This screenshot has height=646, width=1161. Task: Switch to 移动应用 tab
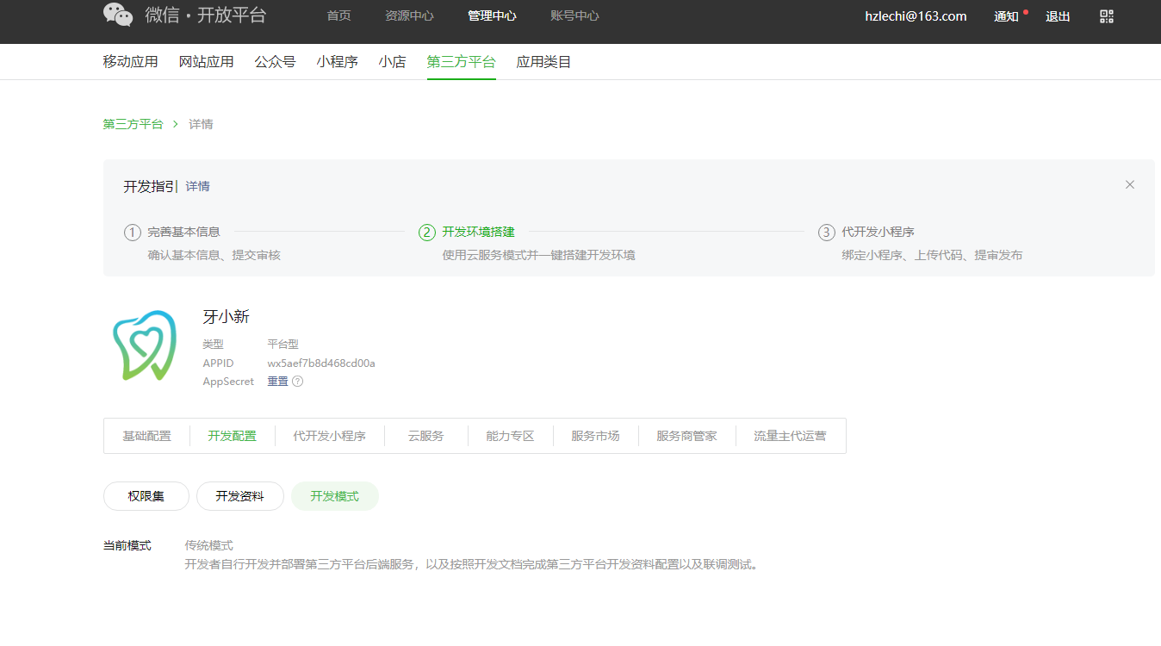[x=131, y=62]
